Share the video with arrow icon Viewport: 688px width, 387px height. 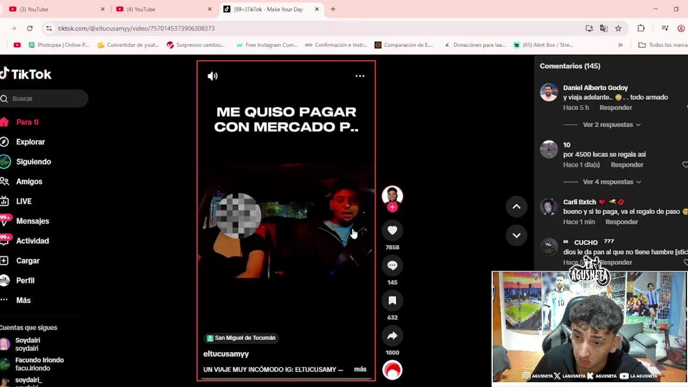tap(392, 336)
